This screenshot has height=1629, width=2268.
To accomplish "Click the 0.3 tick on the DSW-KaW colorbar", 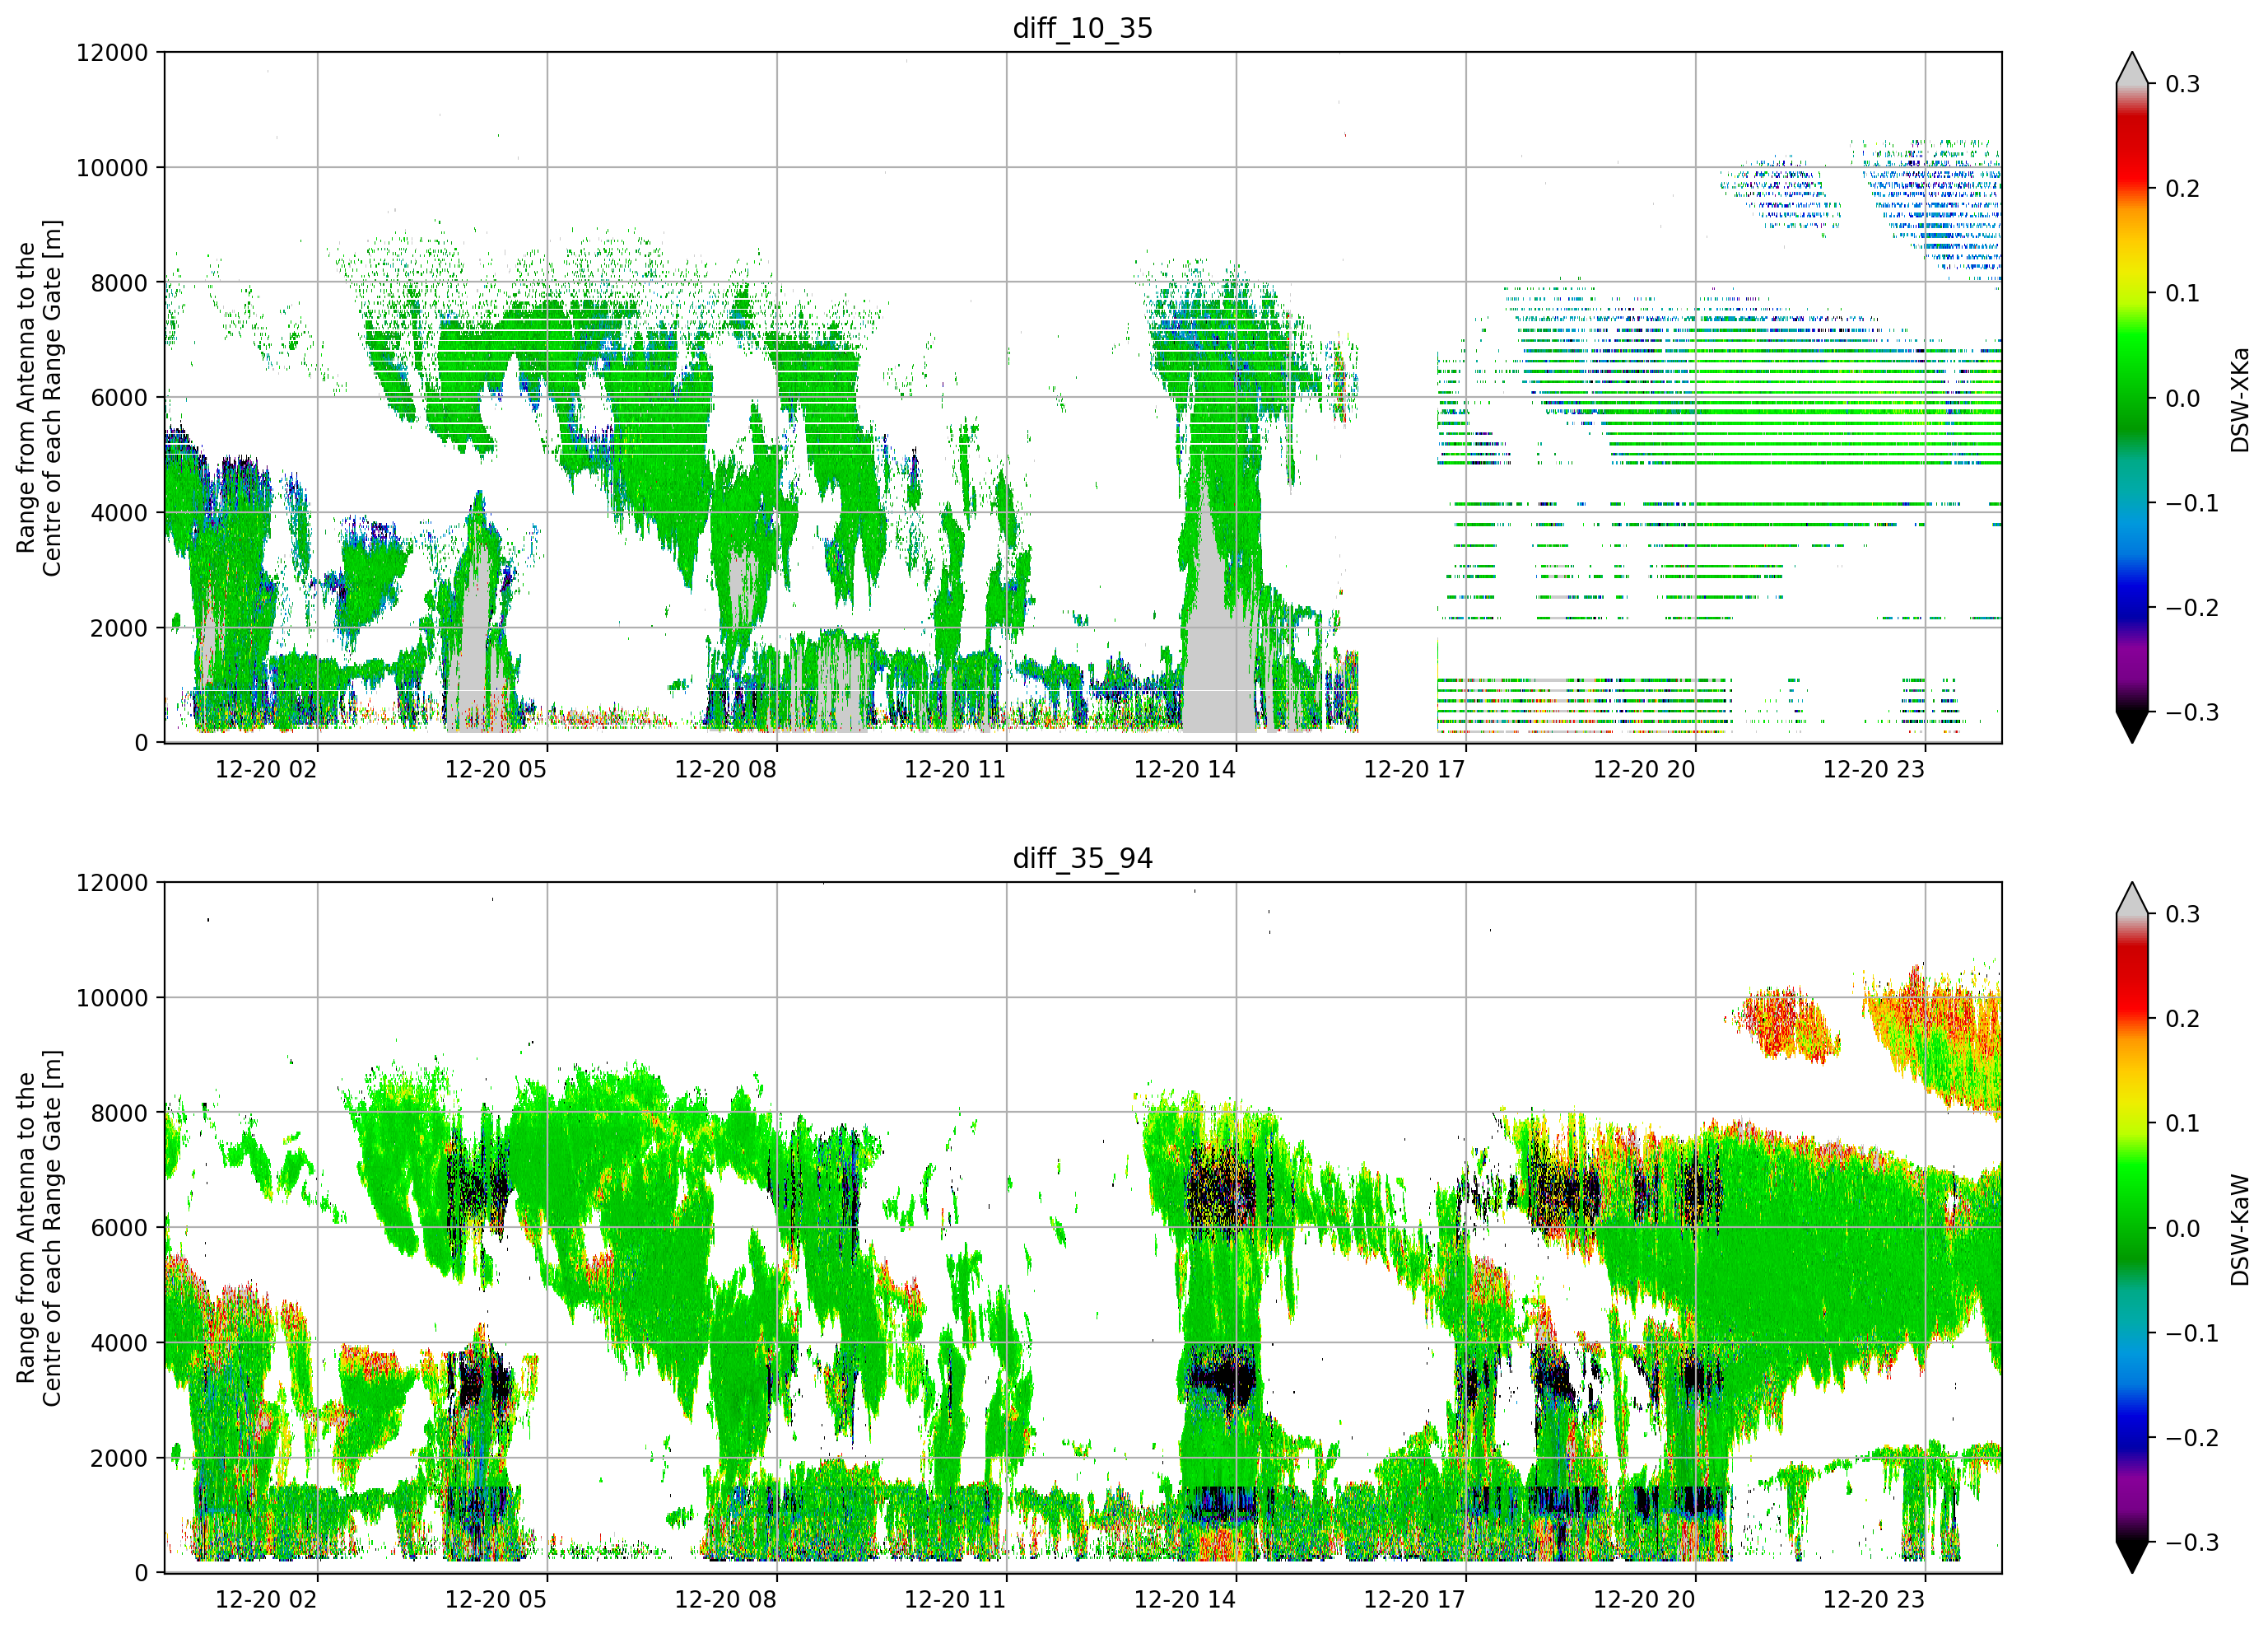I will 2183,914.
